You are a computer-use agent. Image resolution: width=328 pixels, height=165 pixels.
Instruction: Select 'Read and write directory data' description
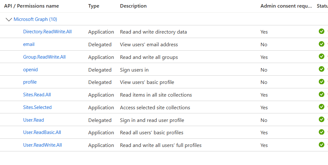pos(153,32)
